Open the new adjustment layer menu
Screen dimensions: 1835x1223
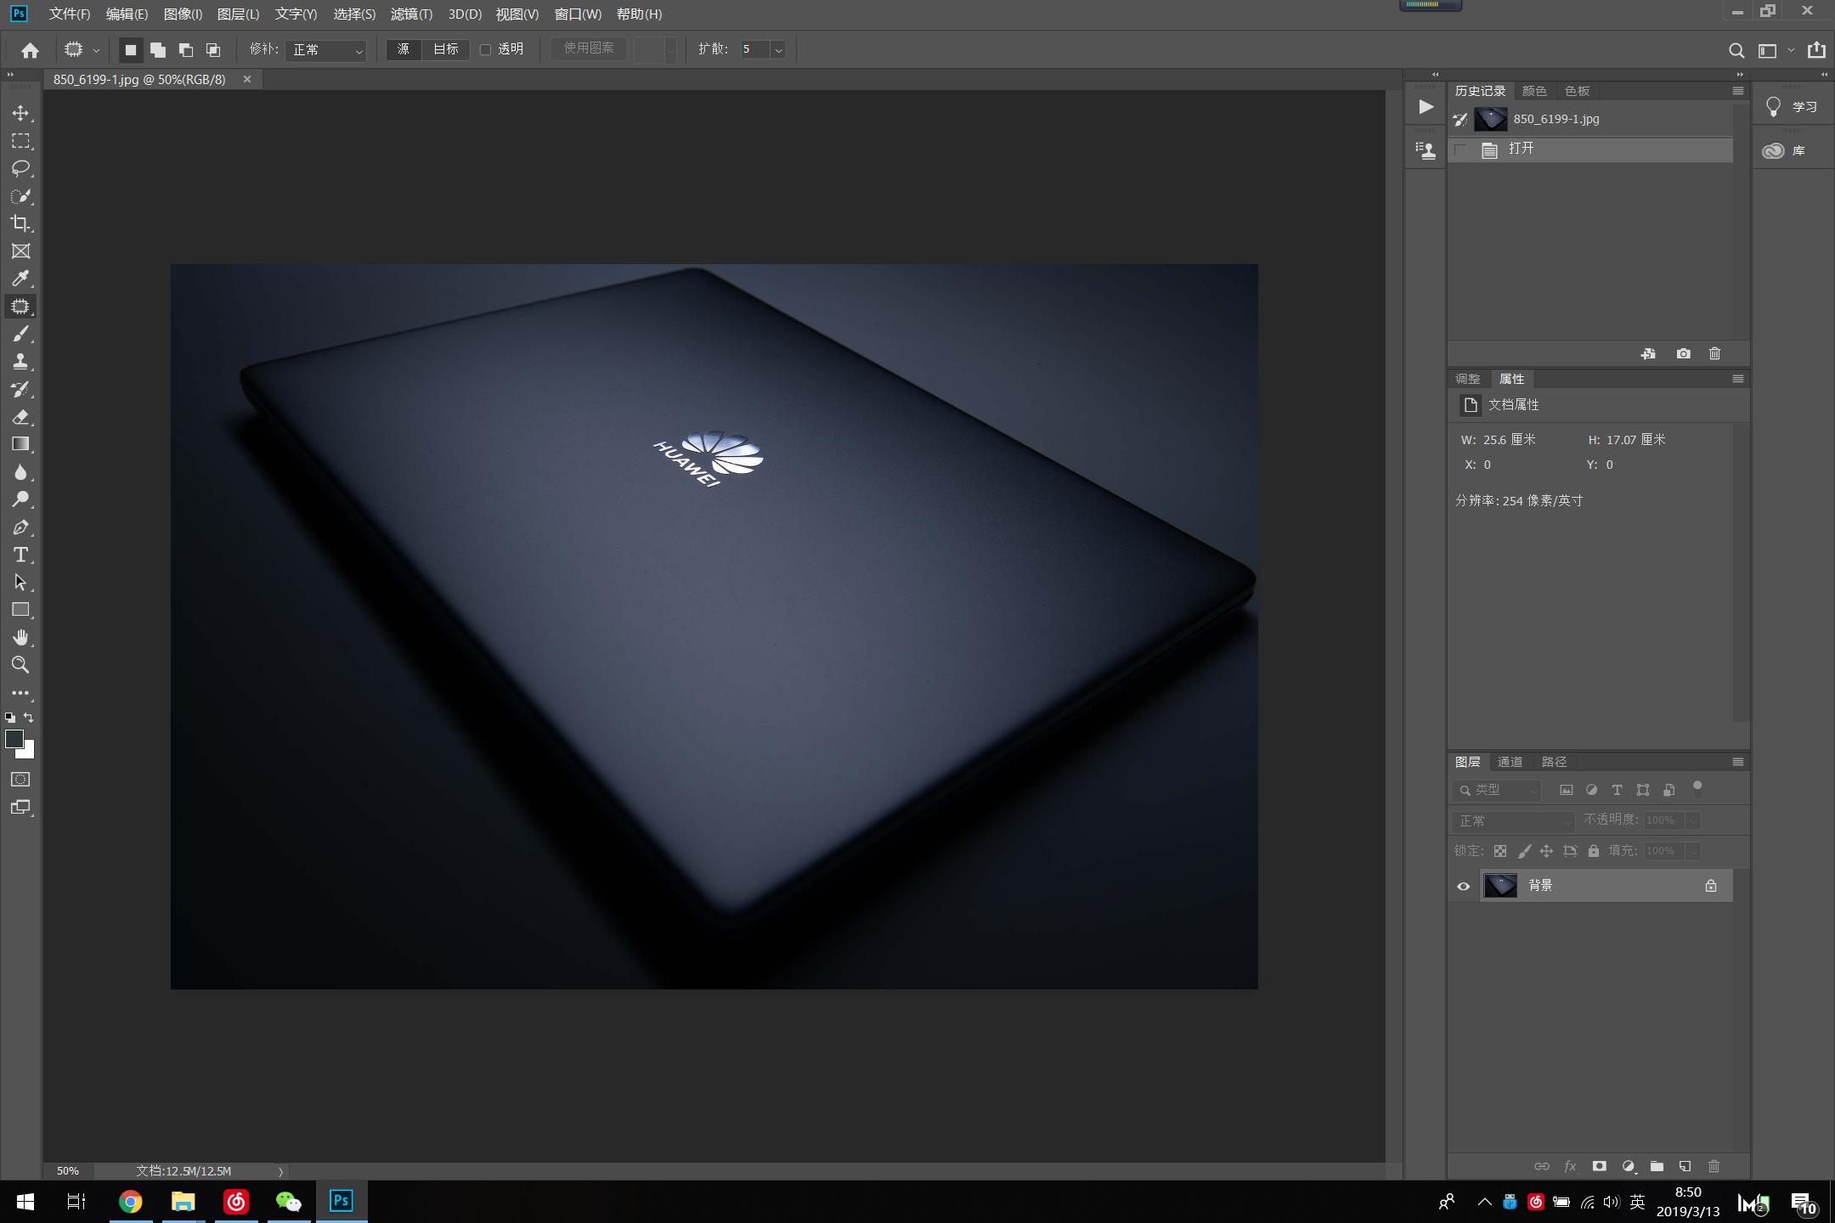(1627, 1165)
